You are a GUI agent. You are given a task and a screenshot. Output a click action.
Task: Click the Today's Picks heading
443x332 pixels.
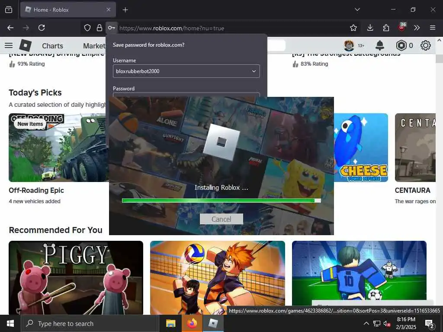pos(35,93)
